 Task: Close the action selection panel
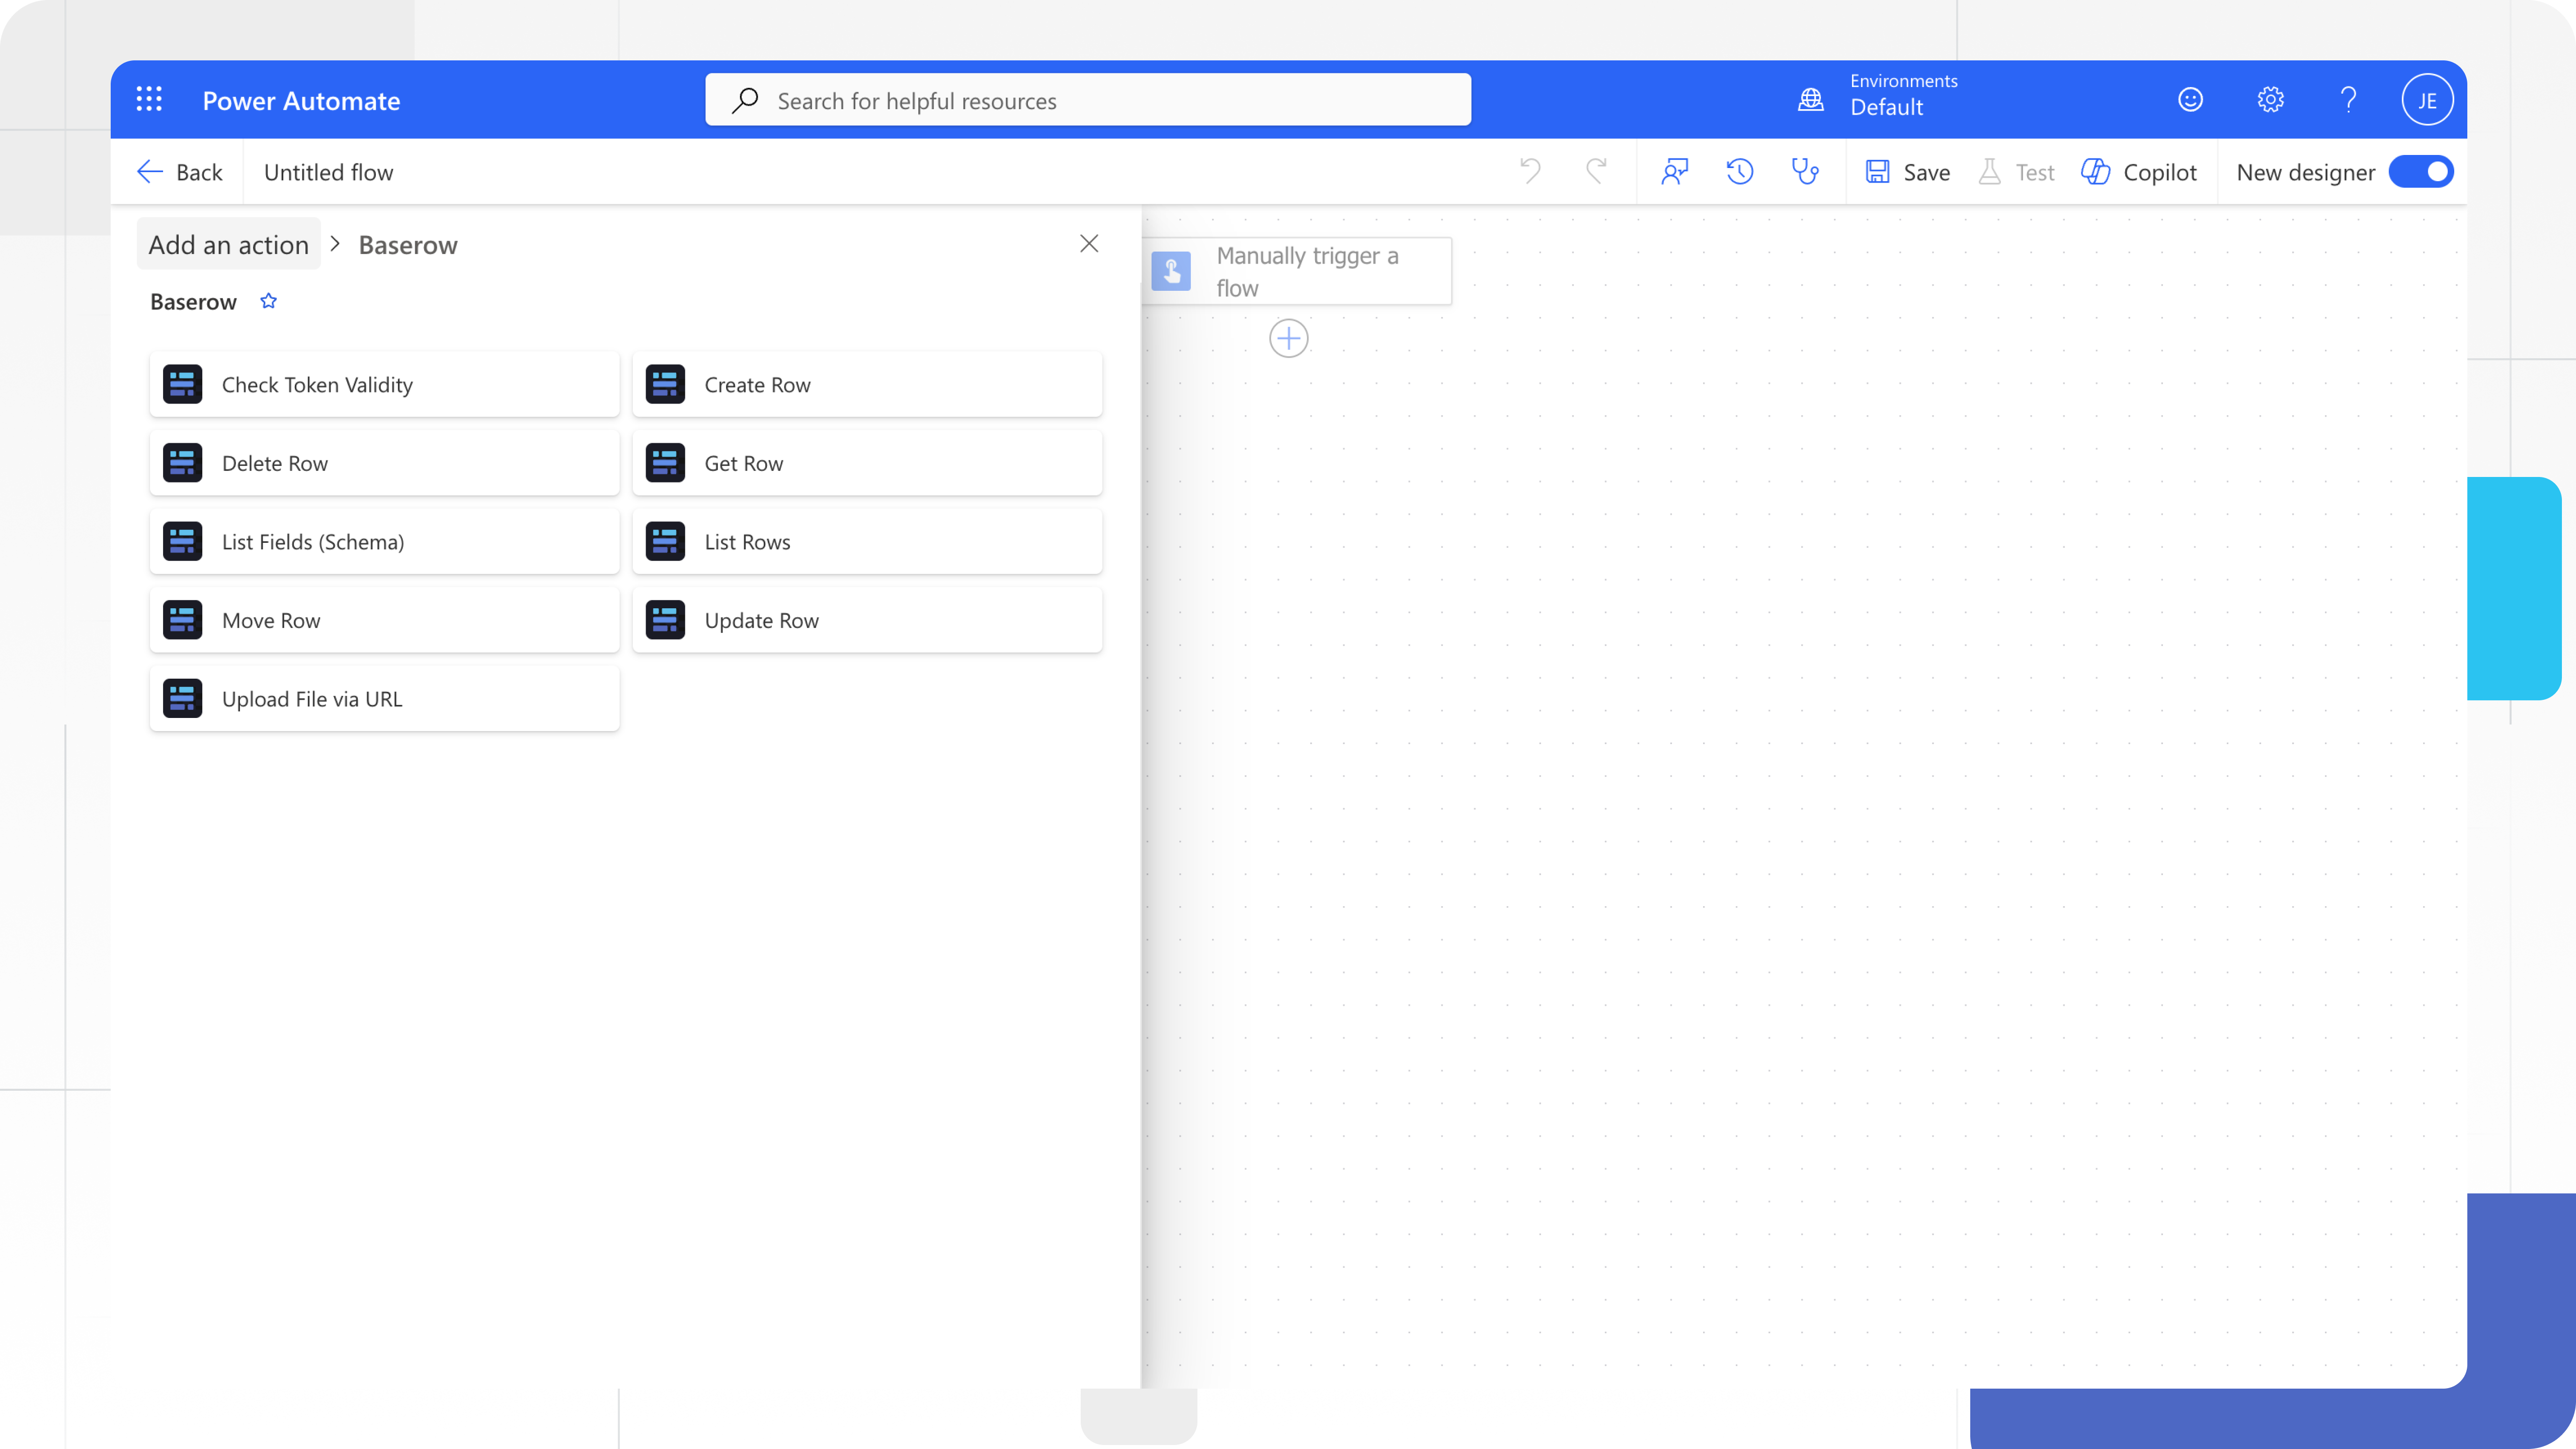(1089, 243)
